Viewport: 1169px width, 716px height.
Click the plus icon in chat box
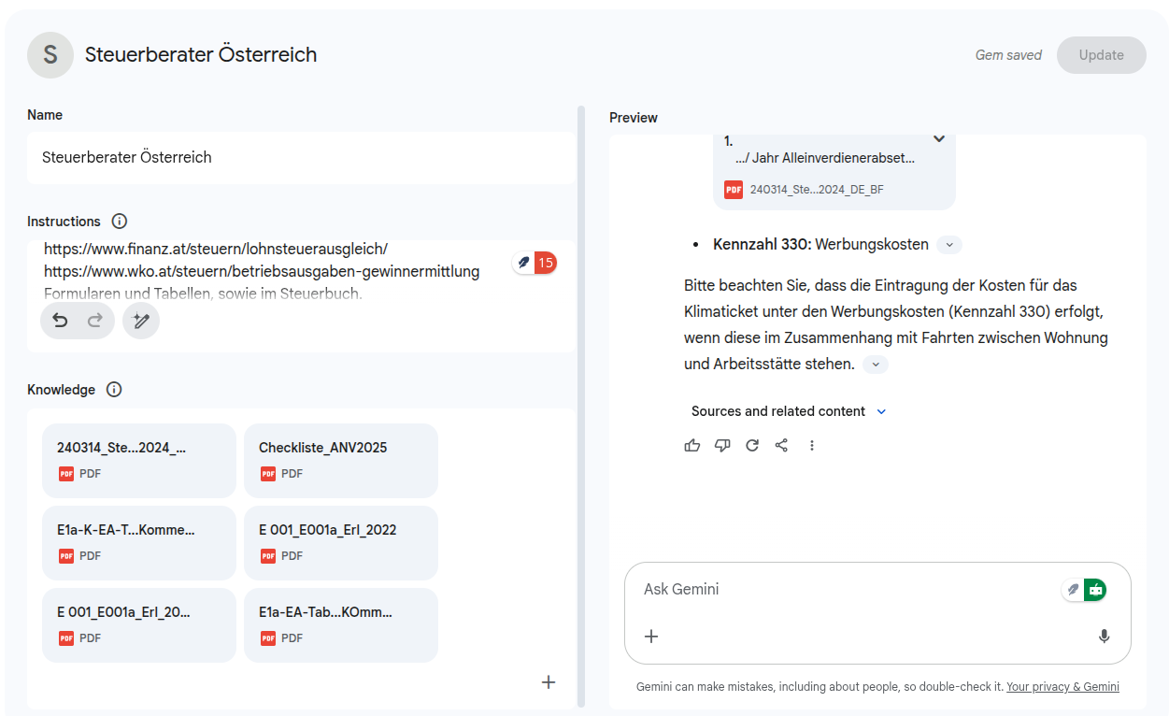(652, 637)
